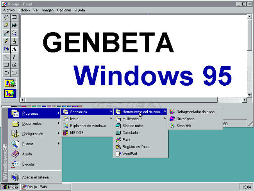Open DriveSpace from system tools
Viewport: 254px width, 191px height.
(195, 119)
